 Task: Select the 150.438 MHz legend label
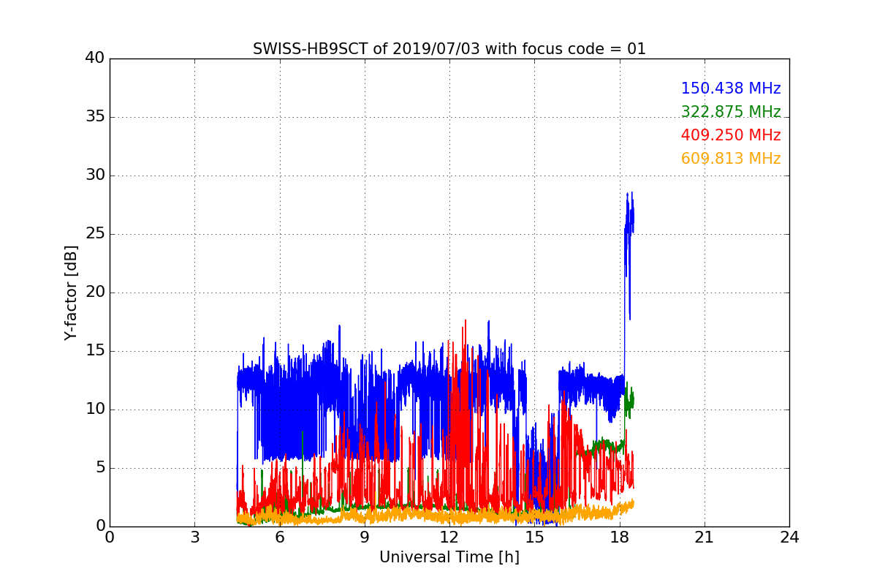[x=731, y=88]
